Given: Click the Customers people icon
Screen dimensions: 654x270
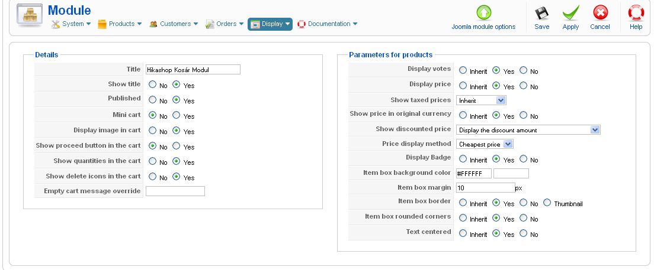Looking at the screenshot, I should (x=153, y=24).
